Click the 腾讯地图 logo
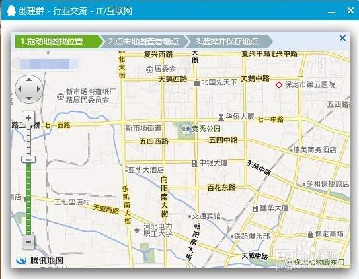Viewport: 359px width, 279px height. pyautogui.click(x=40, y=261)
